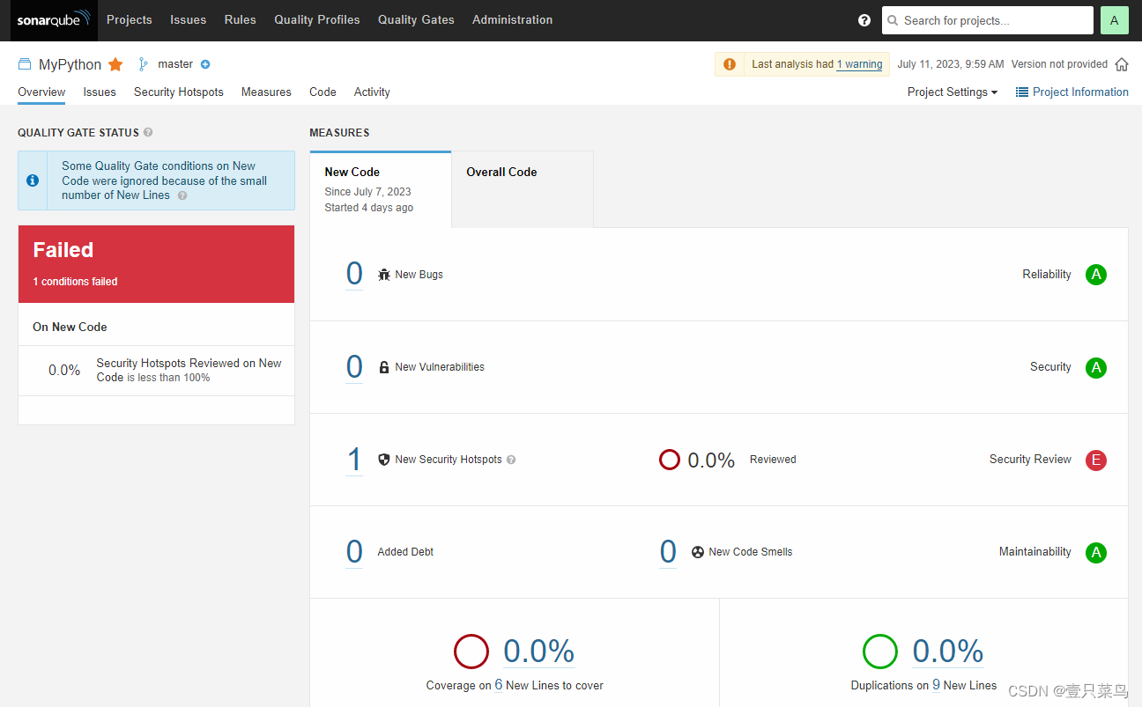Click the New Bugs count 0
The image size is (1142, 707).
click(354, 274)
